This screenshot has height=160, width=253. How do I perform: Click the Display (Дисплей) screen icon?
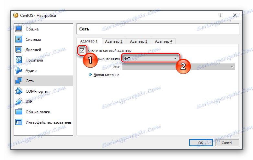pyautogui.click(x=19, y=50)
